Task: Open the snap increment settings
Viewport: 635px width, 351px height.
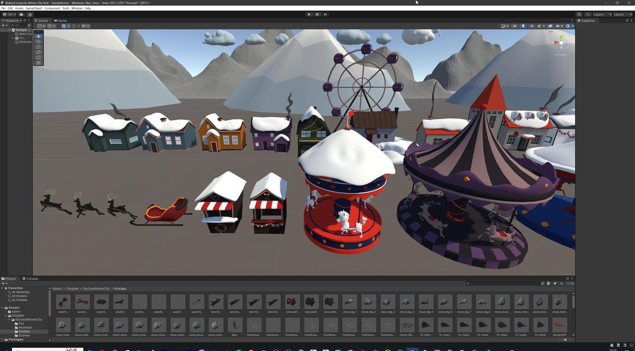Action: [85, 25]
